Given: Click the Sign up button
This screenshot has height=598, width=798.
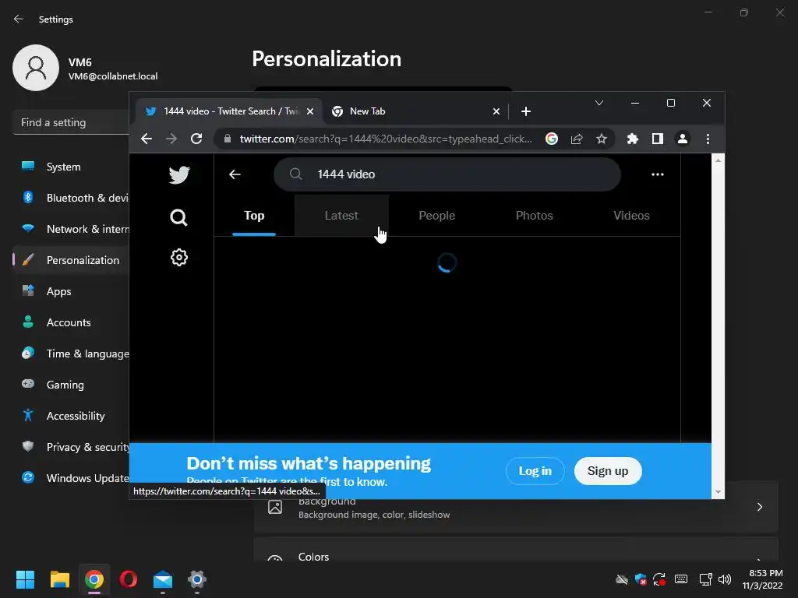Looking at the screenshot, I should click(608, 471).
